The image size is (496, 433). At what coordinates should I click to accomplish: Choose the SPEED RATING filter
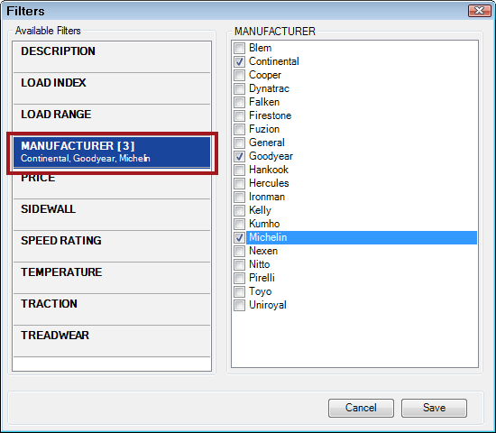coord(112,246)
